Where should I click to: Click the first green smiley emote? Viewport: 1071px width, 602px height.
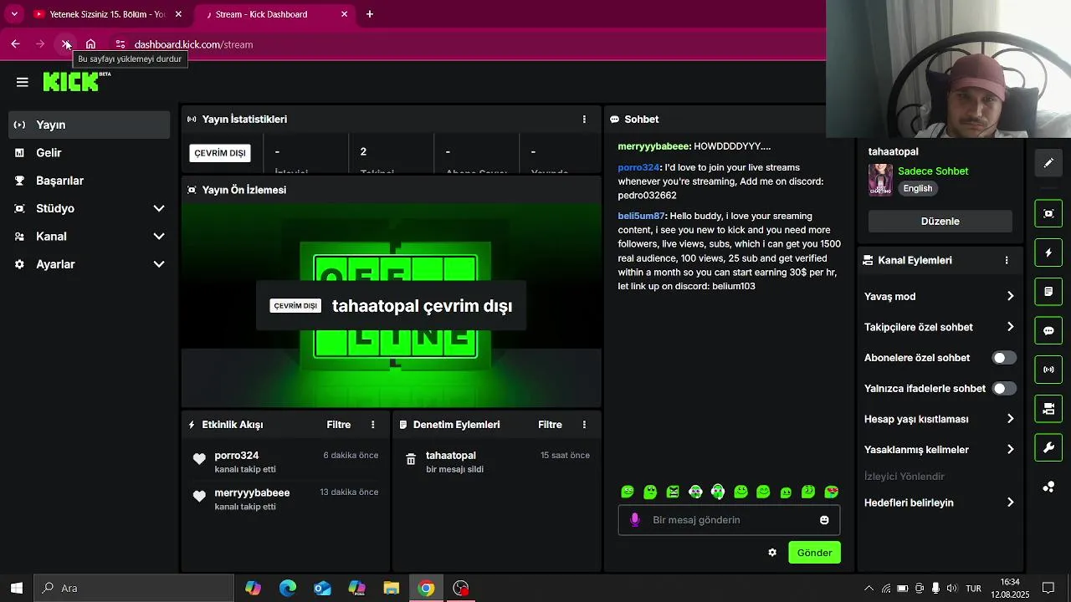[628, 492]
